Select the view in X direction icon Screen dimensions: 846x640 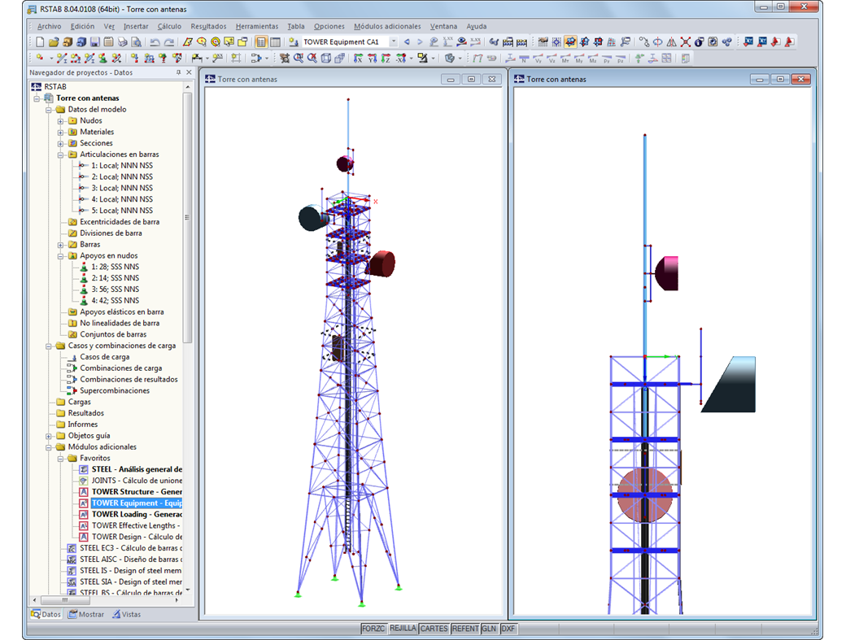pyautogui.click(x=357, y=57)
